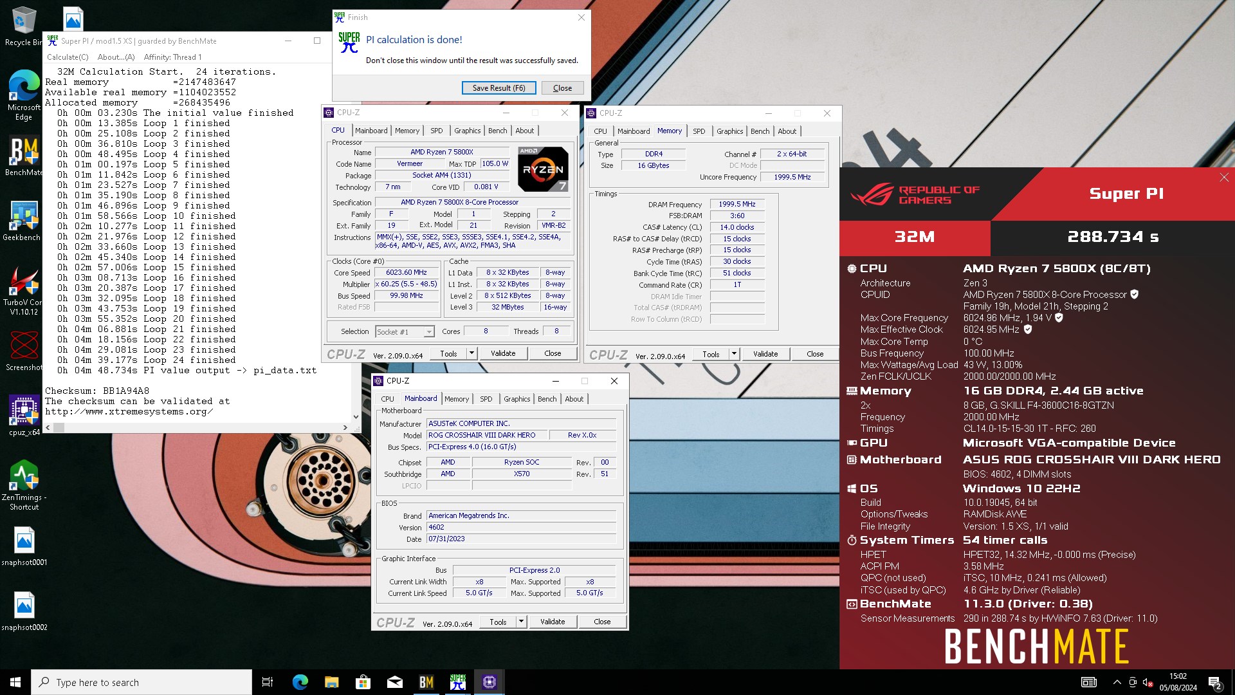Image resolution: width=1235 pixels, height=695 pixels.
Task: Expand Tools dropdown in CPU-Z Memory window
Action: (x=734, y=354)
